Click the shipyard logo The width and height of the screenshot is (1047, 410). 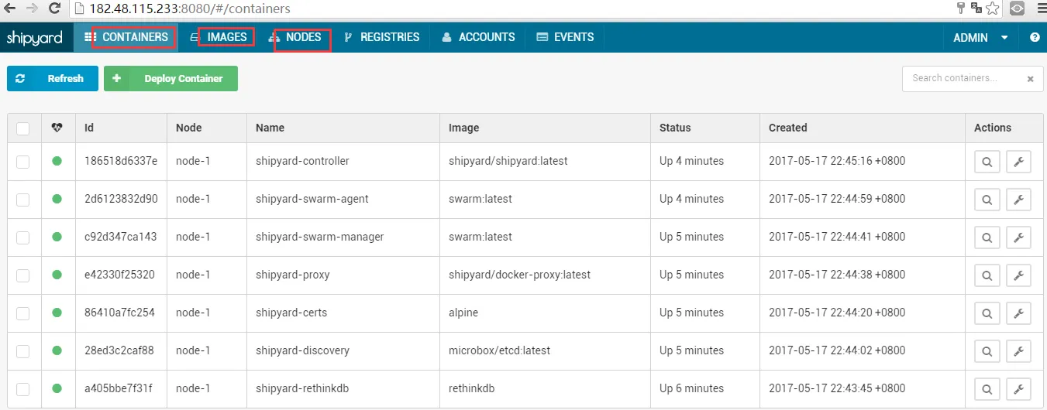click(x=34, y=38)
